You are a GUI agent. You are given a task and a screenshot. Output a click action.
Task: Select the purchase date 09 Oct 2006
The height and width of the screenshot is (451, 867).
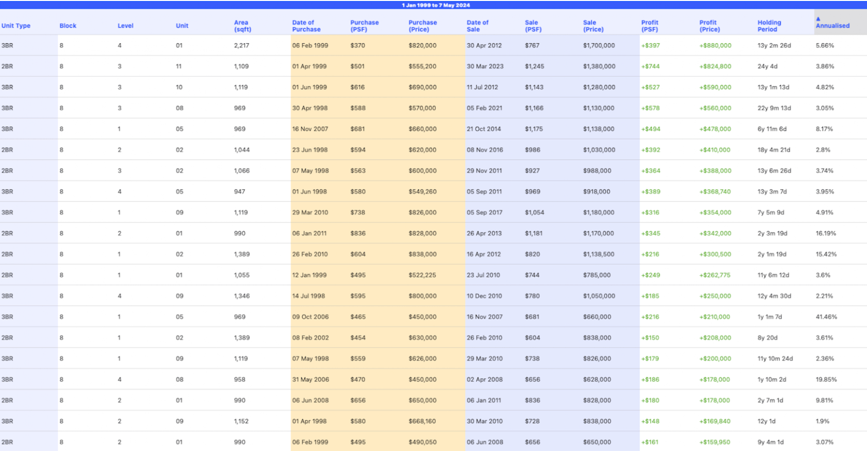(310, 317)
